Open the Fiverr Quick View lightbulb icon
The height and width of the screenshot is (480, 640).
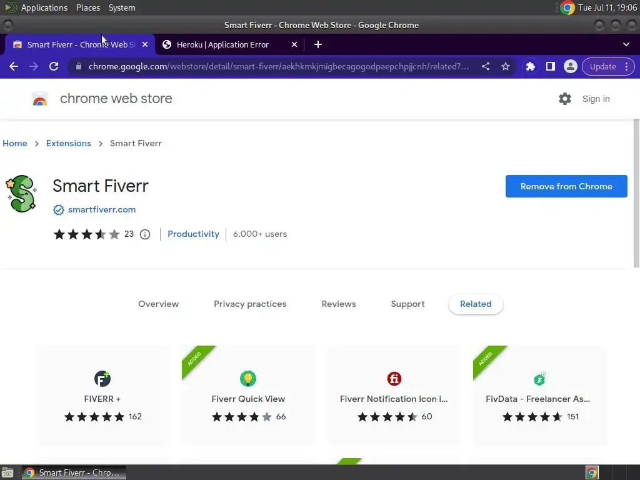tap(248, 379)
